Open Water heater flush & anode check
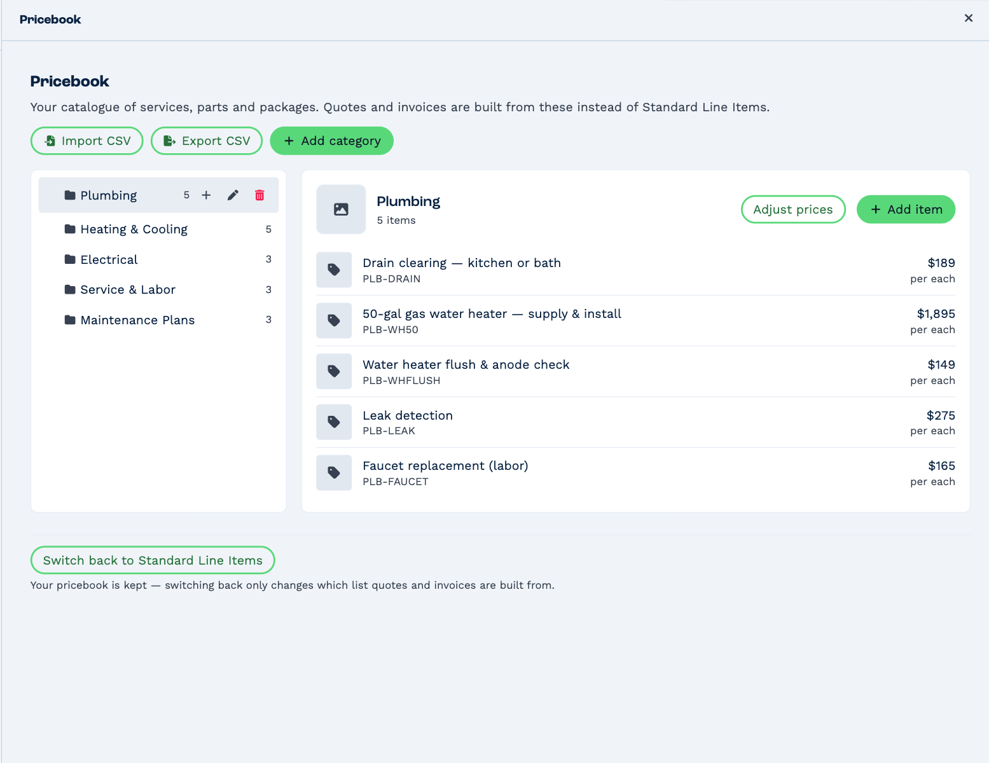 [x=635, y=372]
